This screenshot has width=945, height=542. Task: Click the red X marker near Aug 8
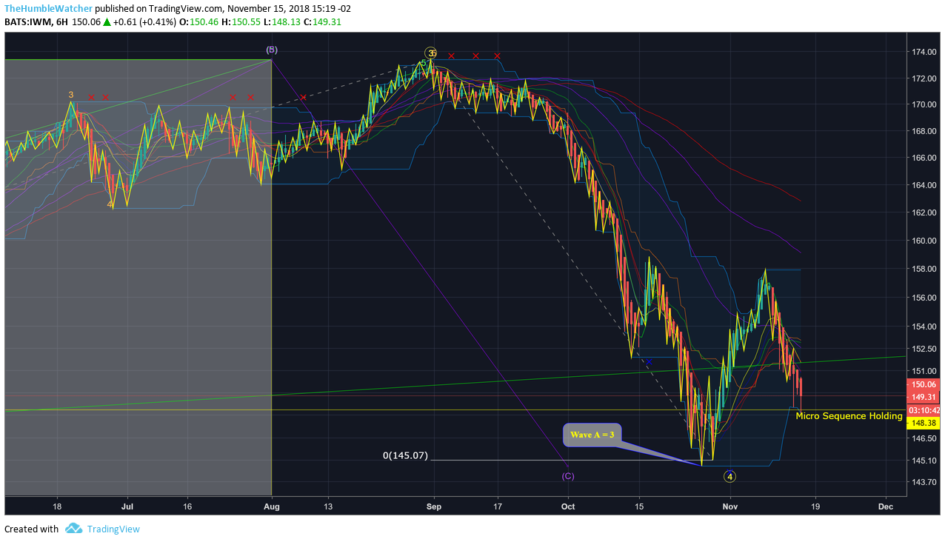303,98
